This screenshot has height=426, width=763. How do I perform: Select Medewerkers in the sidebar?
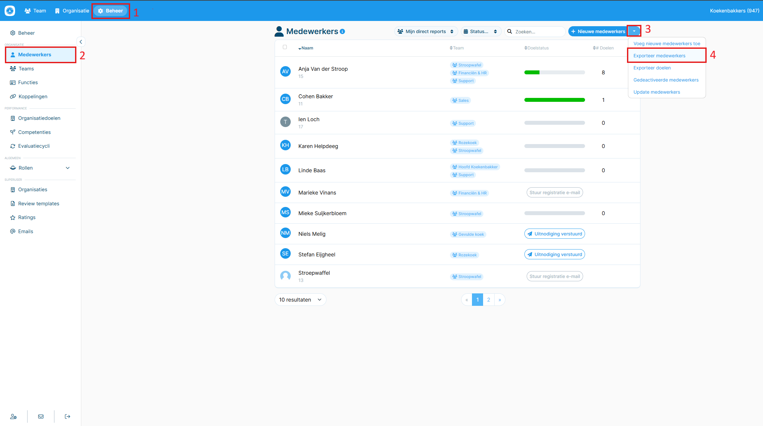41,55
